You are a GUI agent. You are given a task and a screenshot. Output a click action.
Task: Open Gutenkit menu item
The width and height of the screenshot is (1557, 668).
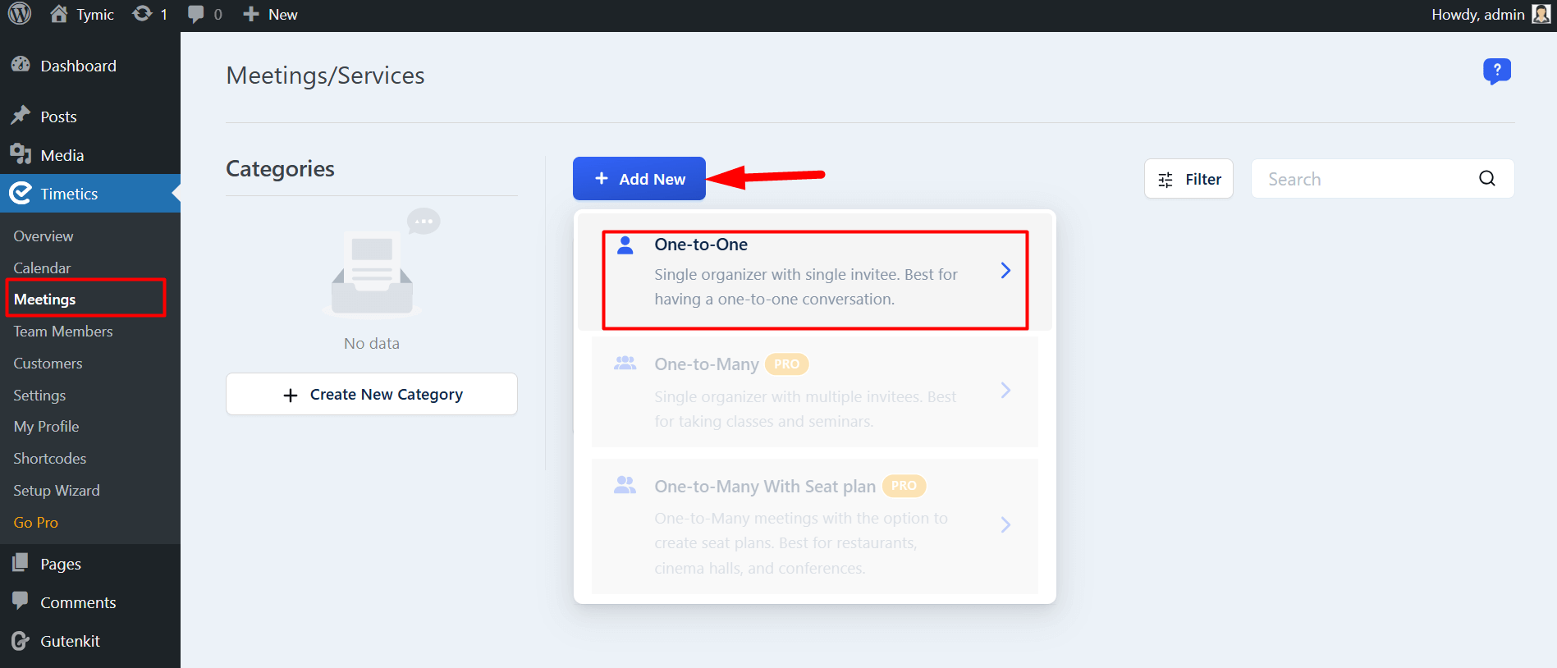pos(90,641)
